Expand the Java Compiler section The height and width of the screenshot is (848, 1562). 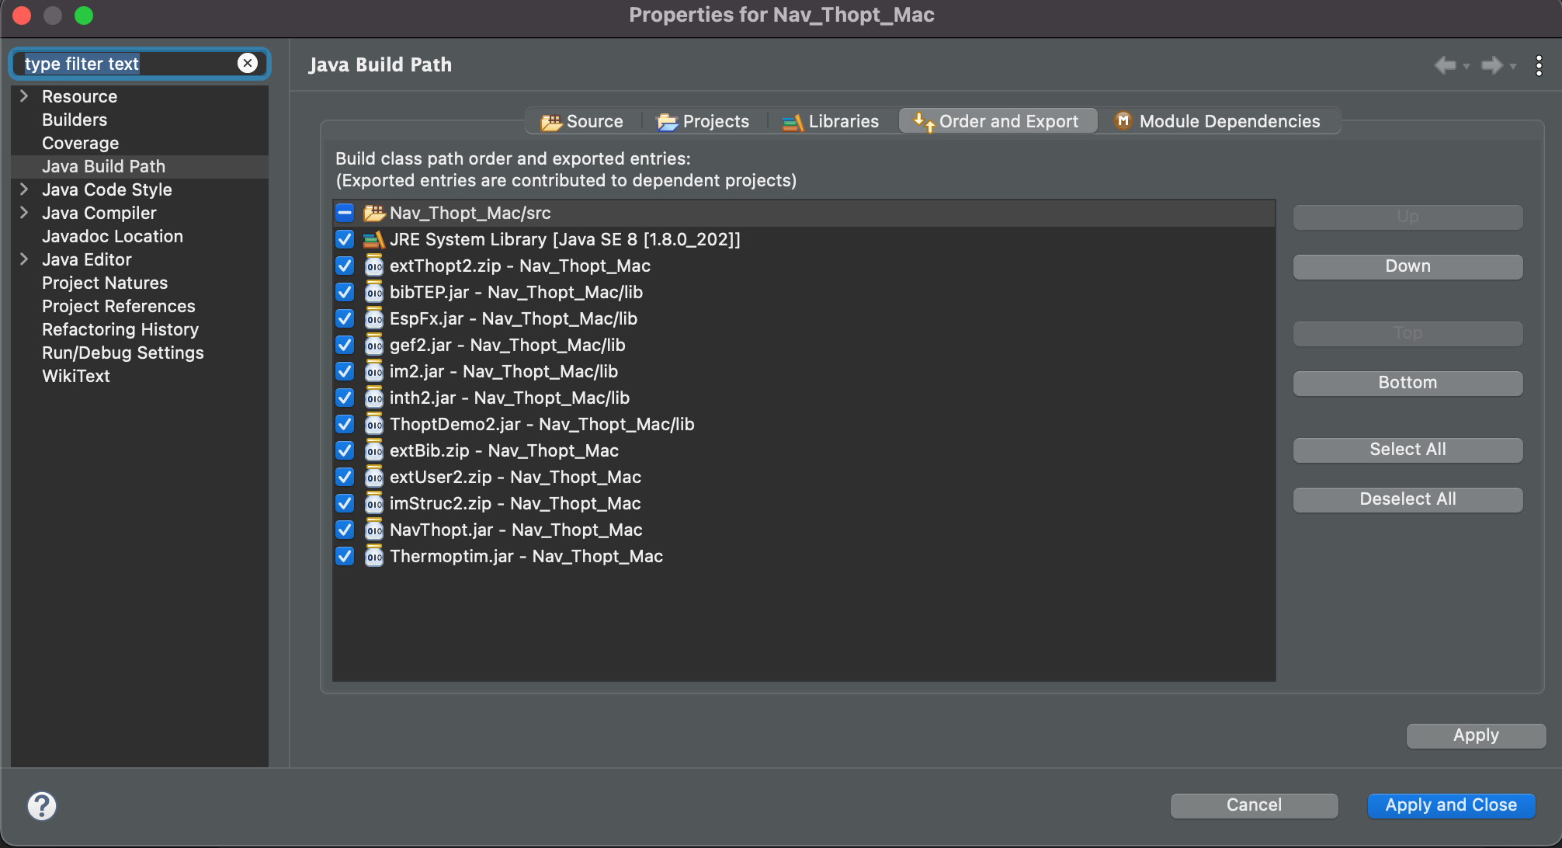(23, 212)
